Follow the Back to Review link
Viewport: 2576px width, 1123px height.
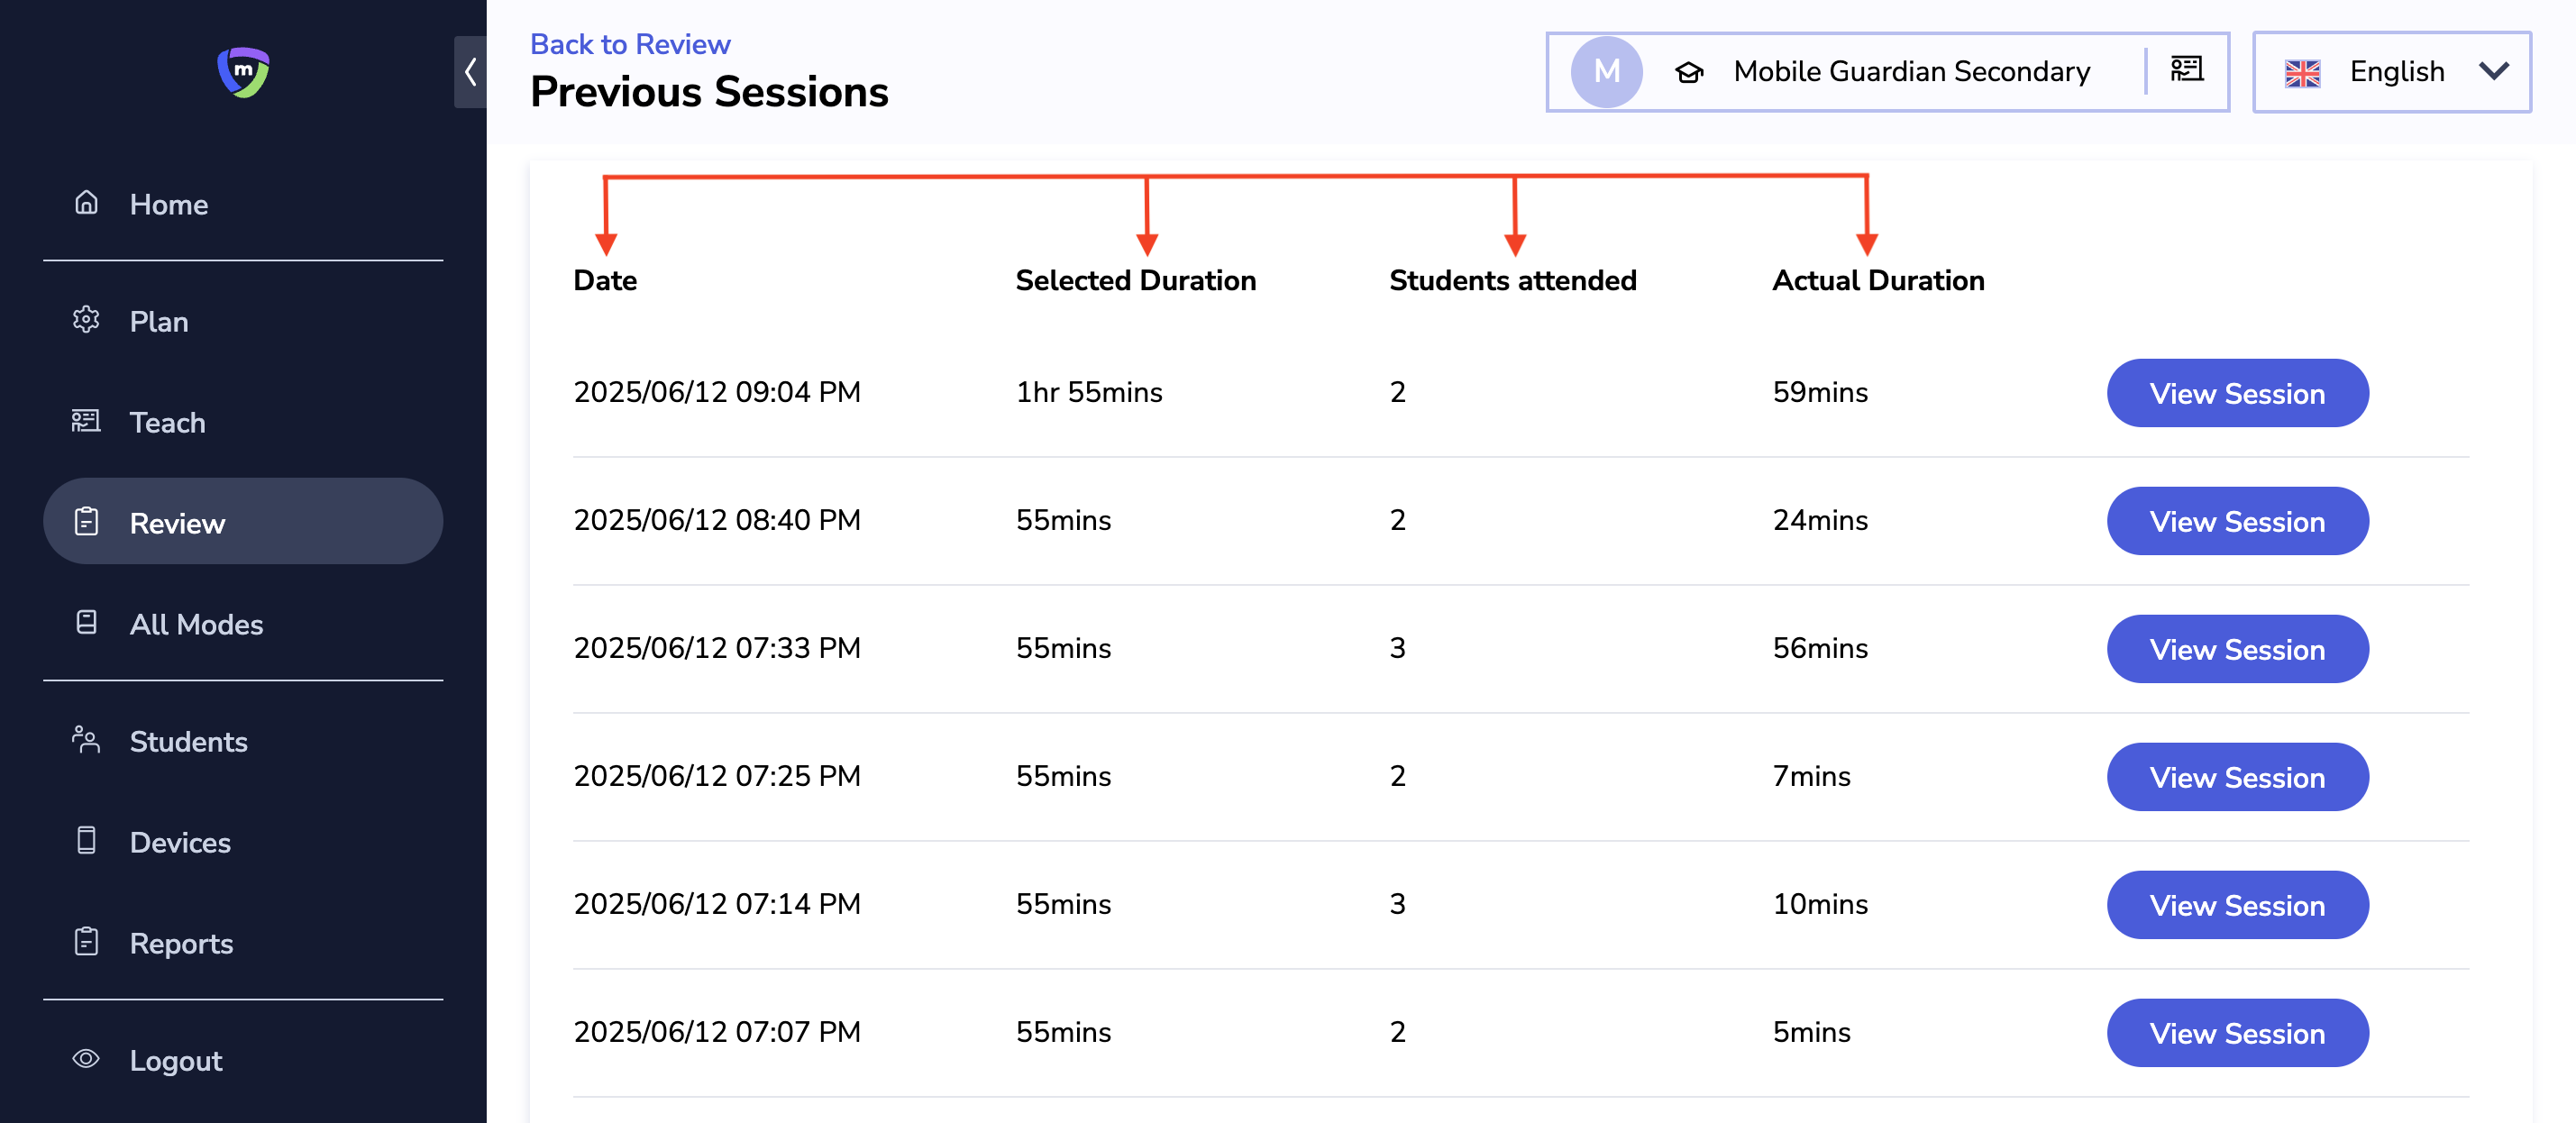(x=630, y=44)
